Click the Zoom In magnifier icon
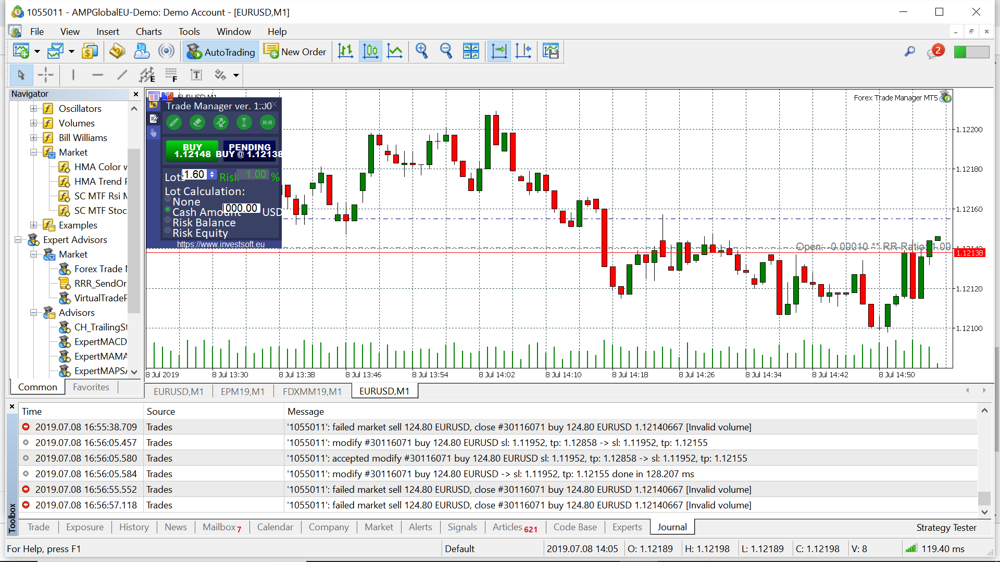The image size is (1000, 562). pos(421,51)
